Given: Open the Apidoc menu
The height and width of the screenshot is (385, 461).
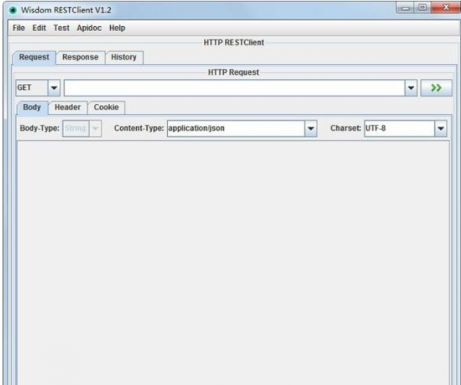Looking at the screenshot, I should [89, 28].
